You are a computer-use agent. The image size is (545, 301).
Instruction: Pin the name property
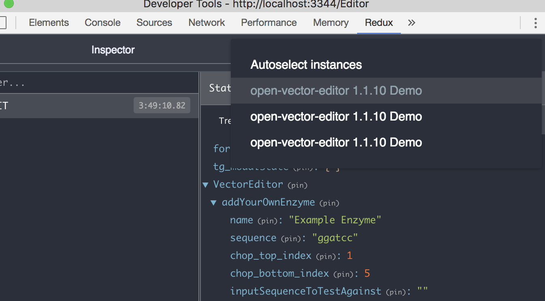268,221
